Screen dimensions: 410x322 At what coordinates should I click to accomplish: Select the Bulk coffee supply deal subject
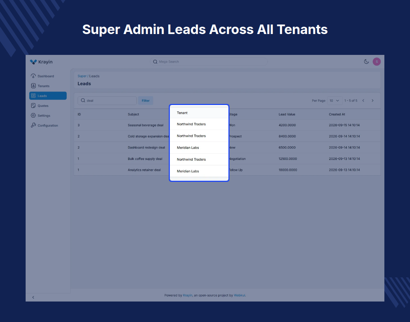click(x=145, y=159)
